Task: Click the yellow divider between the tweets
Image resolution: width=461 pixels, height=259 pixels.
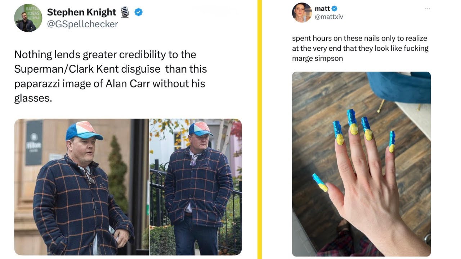Action: tap(259, 129)
